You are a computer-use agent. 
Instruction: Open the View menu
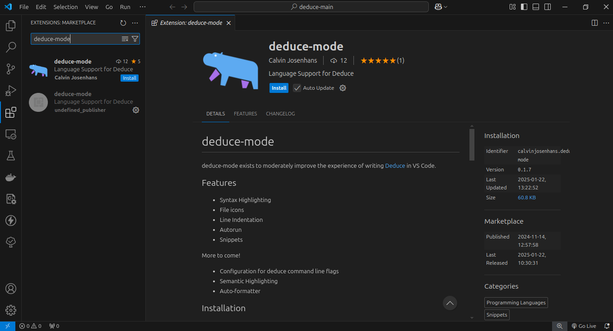click(91, 7)
